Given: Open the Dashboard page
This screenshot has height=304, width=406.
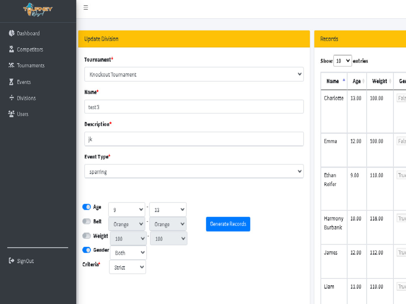Looking at the screenshot, I should [x=28, y=33].
